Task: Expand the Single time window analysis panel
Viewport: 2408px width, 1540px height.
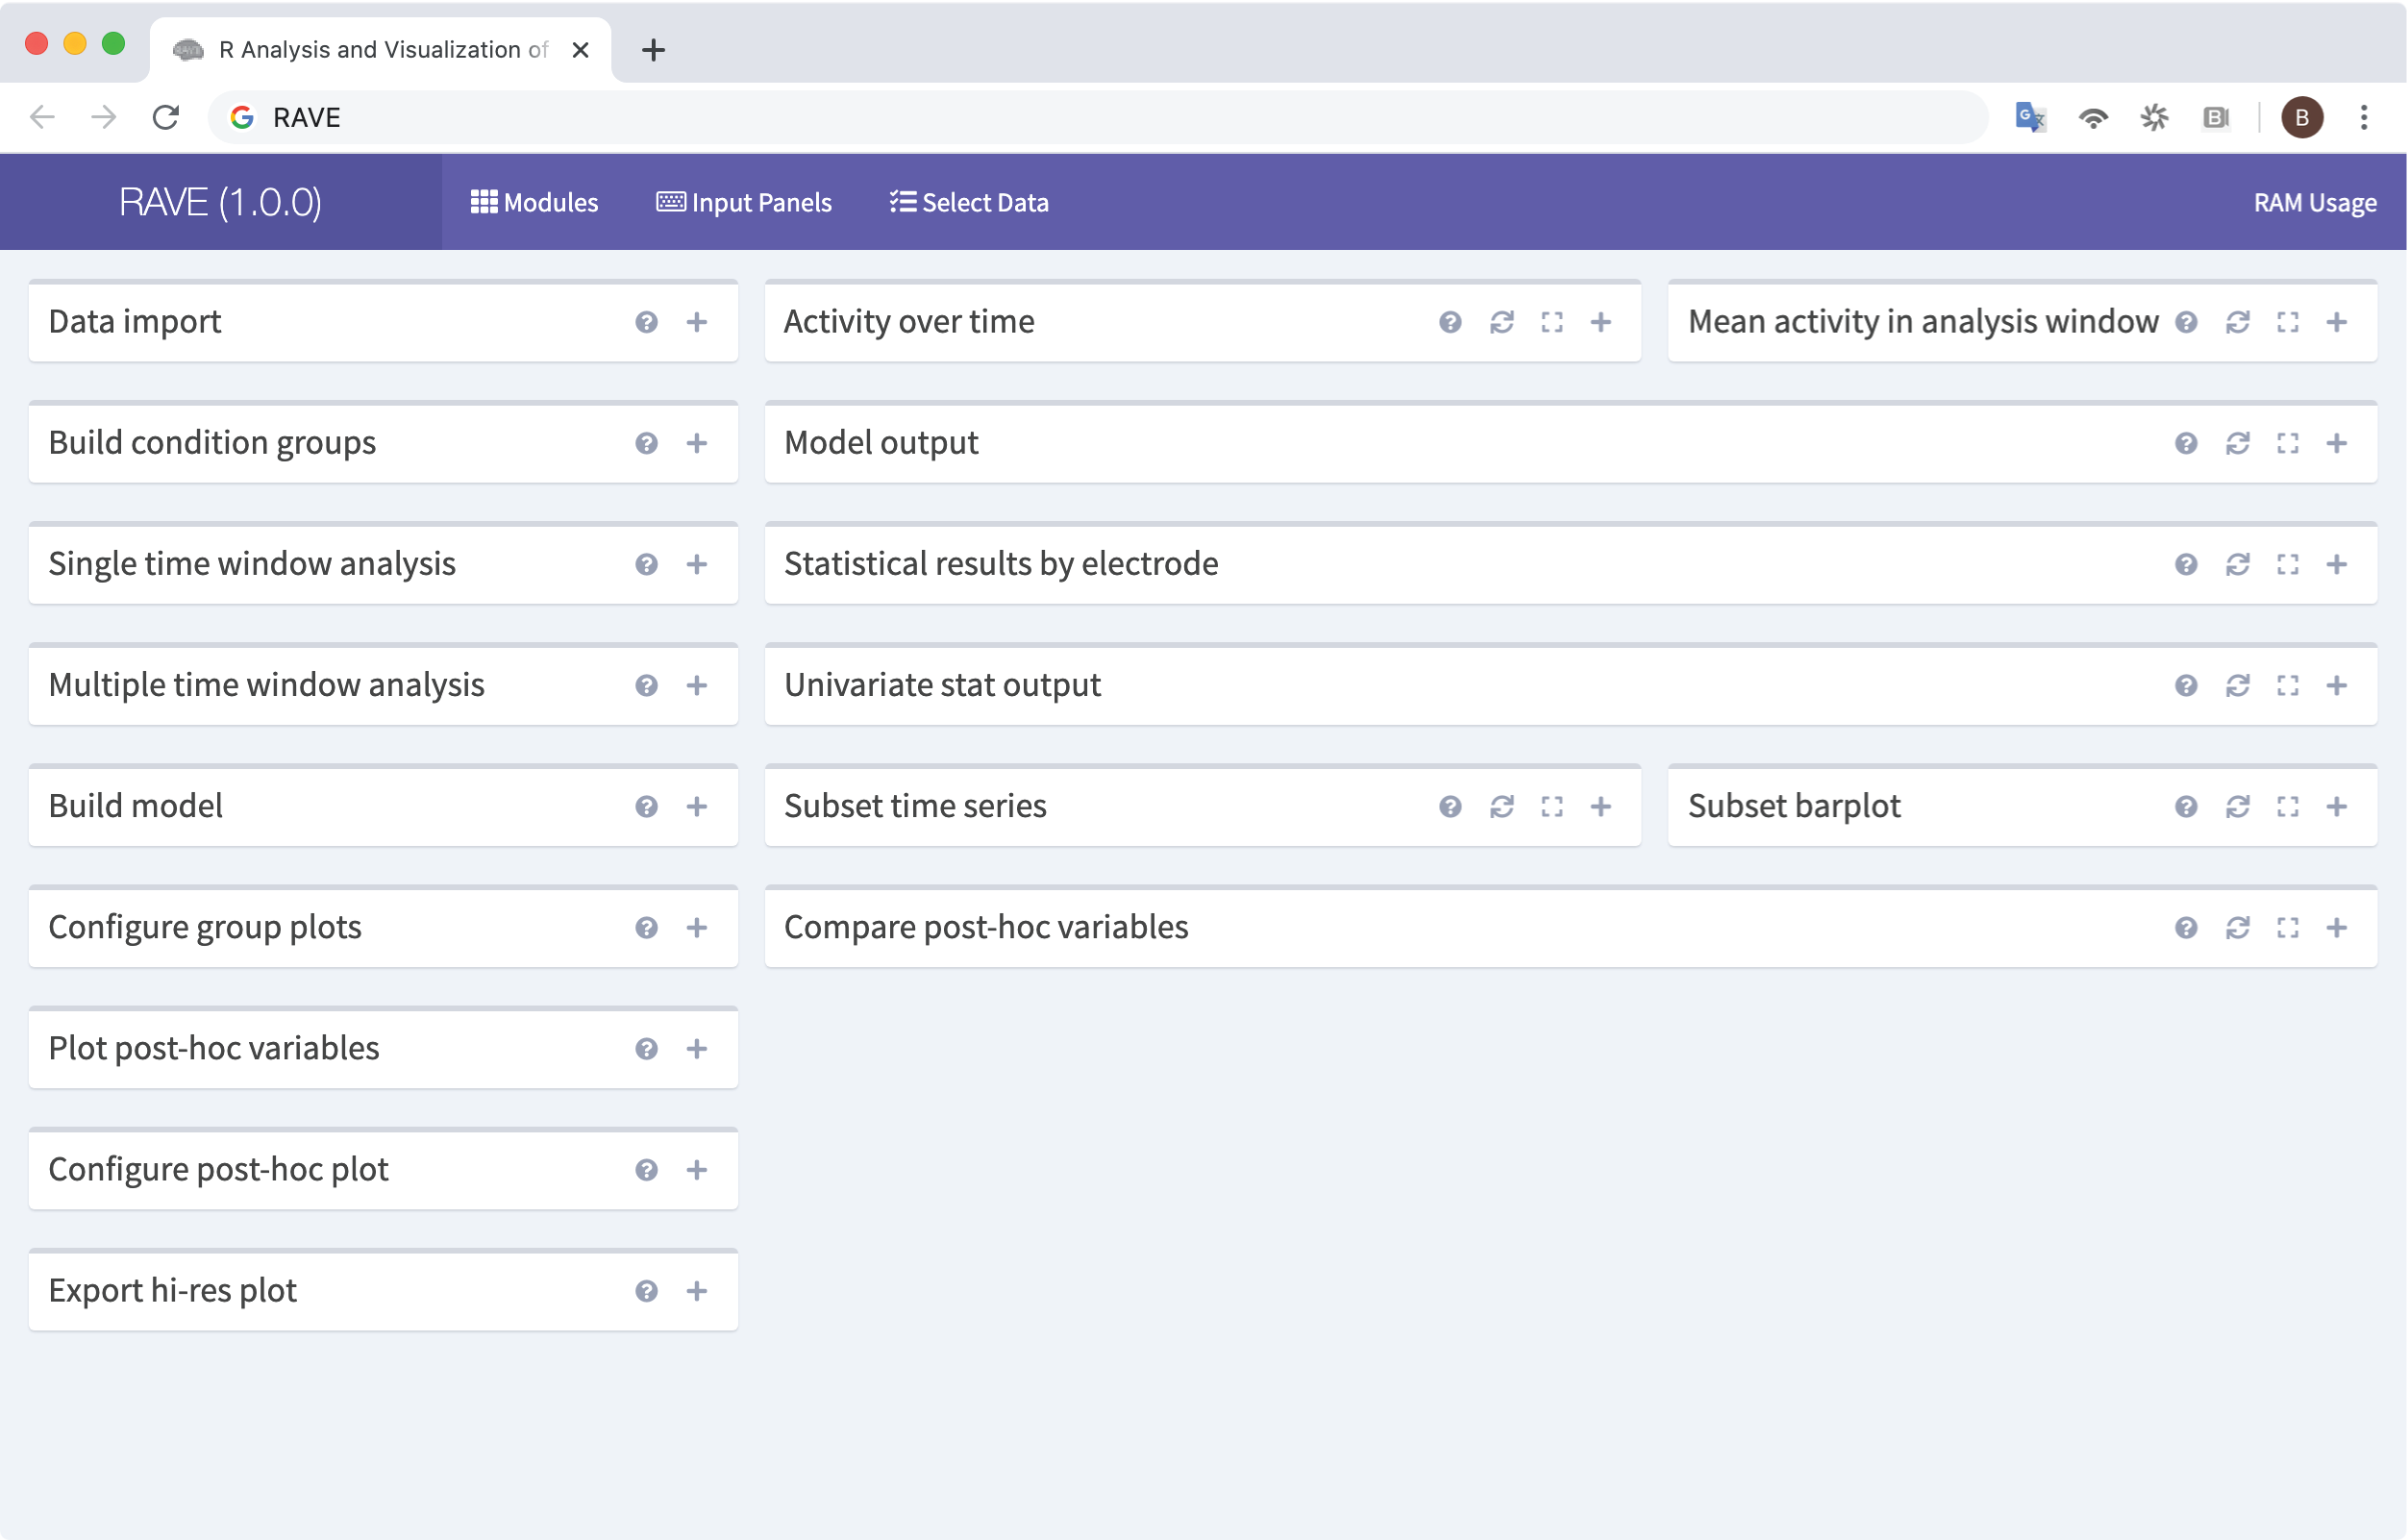Action: coord(697,564)
